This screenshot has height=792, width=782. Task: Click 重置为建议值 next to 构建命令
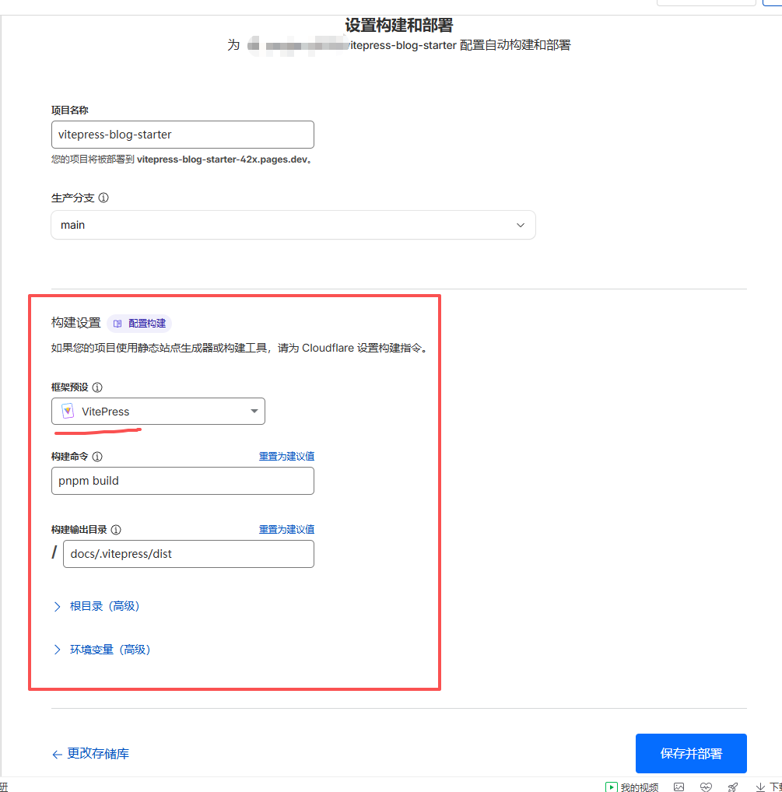point(287,456)
